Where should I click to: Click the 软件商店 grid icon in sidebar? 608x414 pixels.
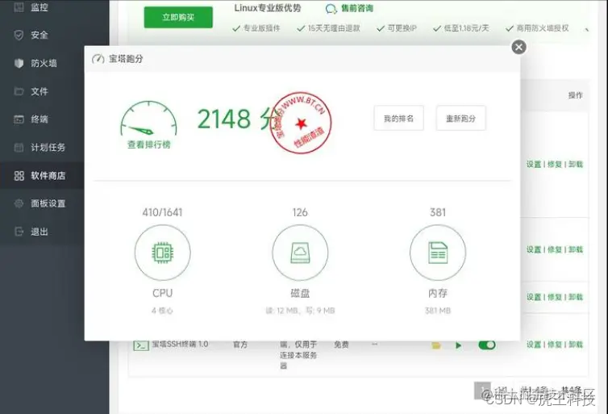point(19,176)
